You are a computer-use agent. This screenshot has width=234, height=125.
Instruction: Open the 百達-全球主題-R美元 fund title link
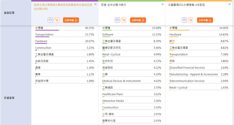(113, 5)
